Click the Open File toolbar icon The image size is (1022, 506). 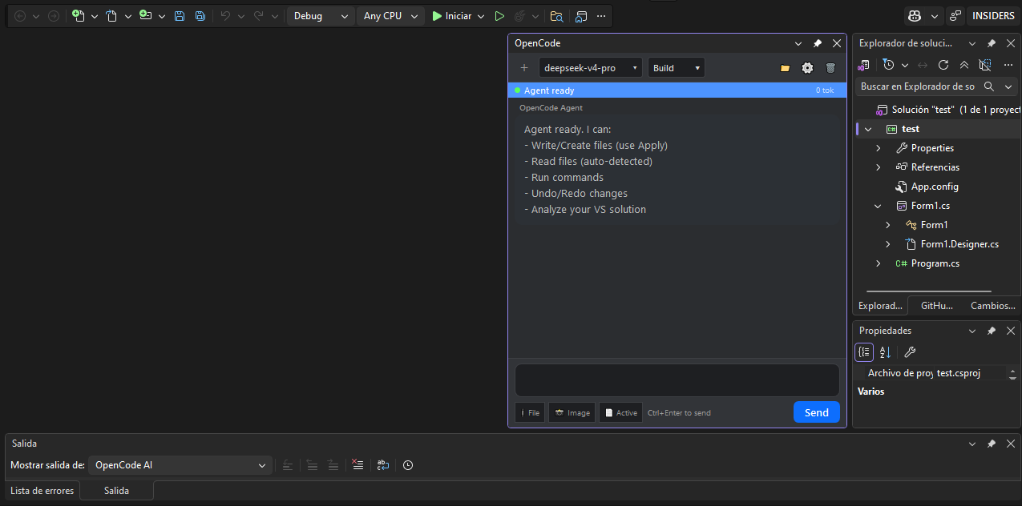coord(111,16)
